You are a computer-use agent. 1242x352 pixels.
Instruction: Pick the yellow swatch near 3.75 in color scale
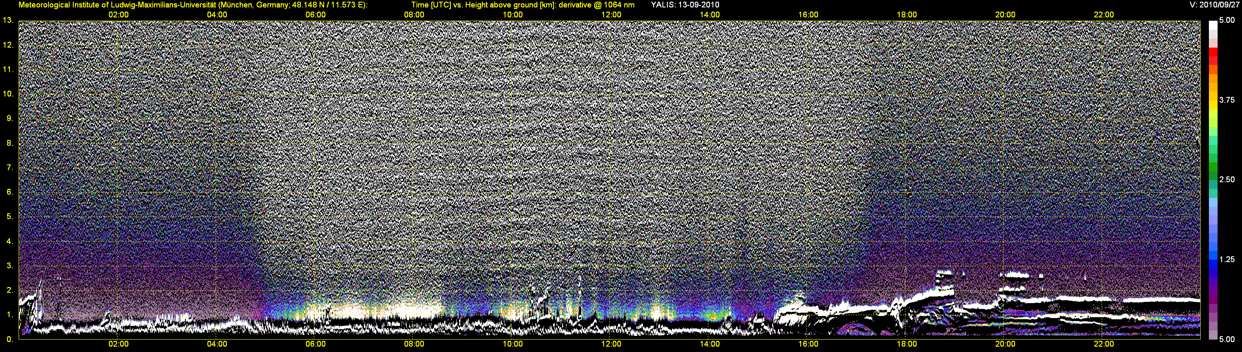[1213, 105]
